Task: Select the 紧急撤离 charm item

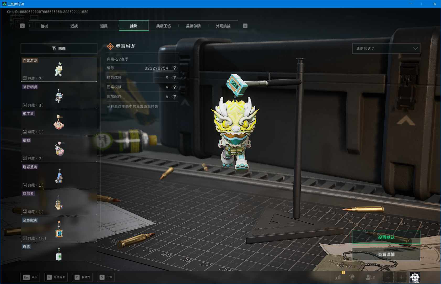Action: (x=59, y=229)
